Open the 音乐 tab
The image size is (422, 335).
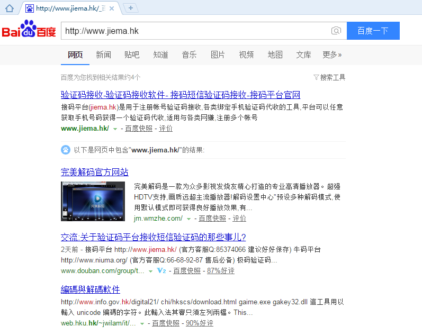(189, 55)
